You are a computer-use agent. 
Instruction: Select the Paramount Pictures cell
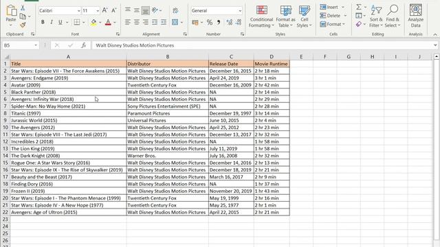pyautogui.click(x=168, y=113)
